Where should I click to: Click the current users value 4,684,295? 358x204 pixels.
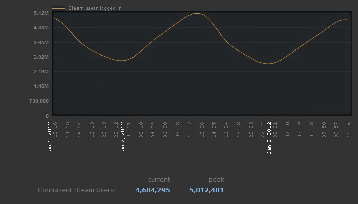[153, 190]
